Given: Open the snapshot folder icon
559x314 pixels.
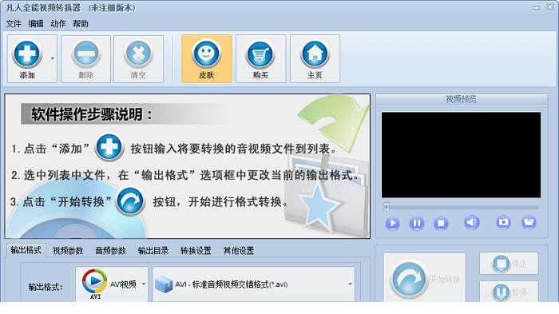Looking at the screenshot, I should point(529,222).
